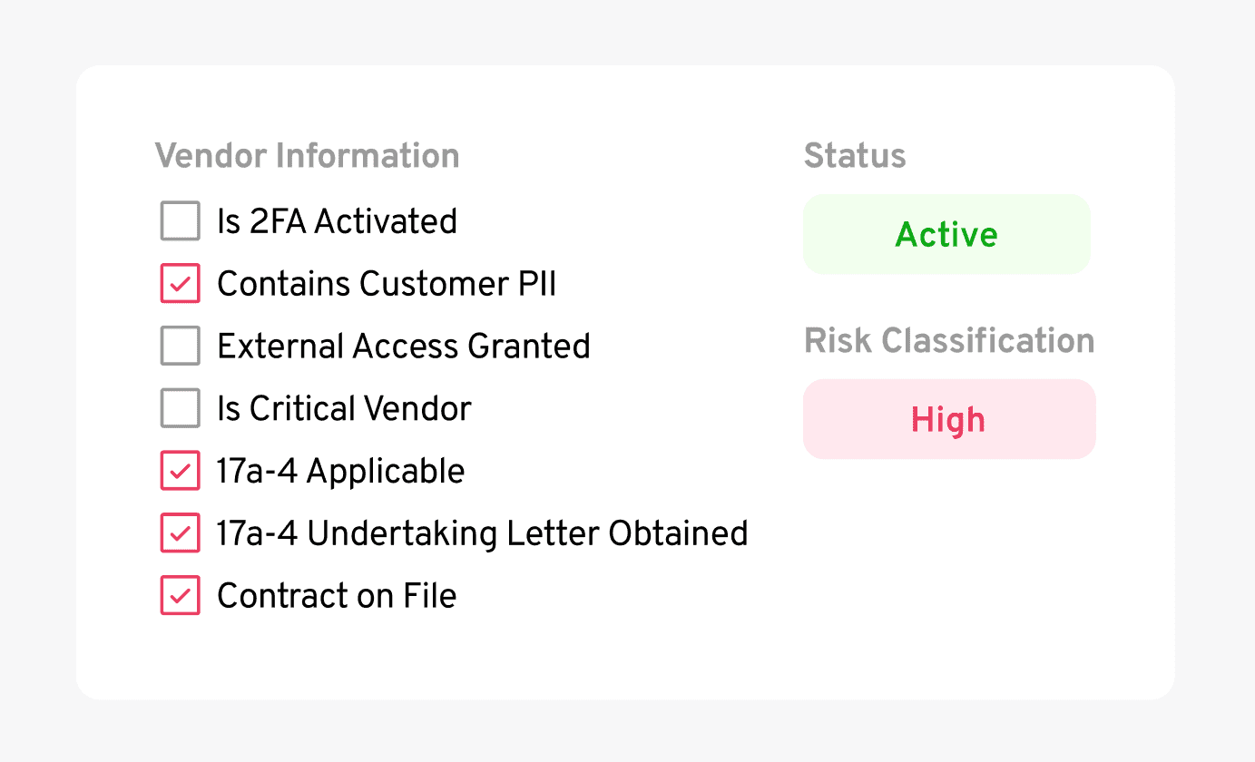This screenshot has height=762, width=1255.
Task: Uncheck 17a-4 Applicable
Action: (x=180, y=471)
